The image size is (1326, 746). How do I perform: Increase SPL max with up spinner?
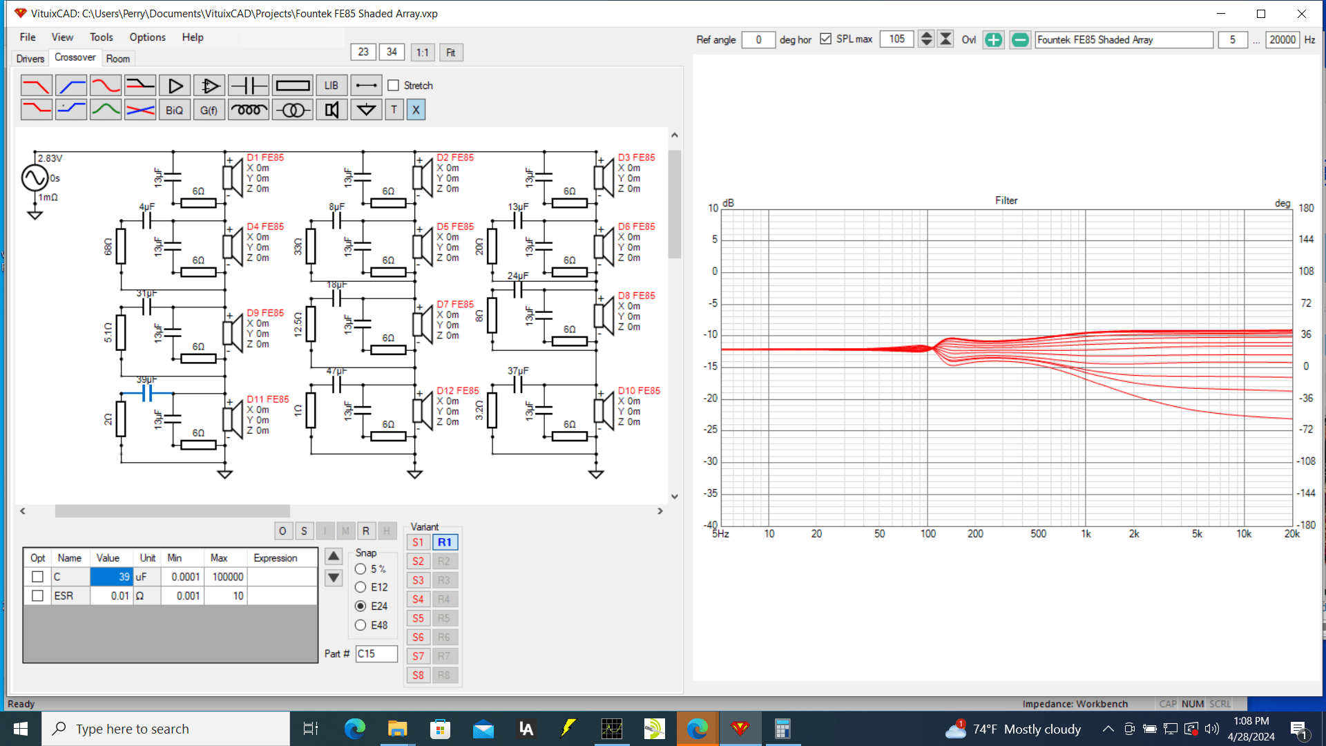coord(927,35)
